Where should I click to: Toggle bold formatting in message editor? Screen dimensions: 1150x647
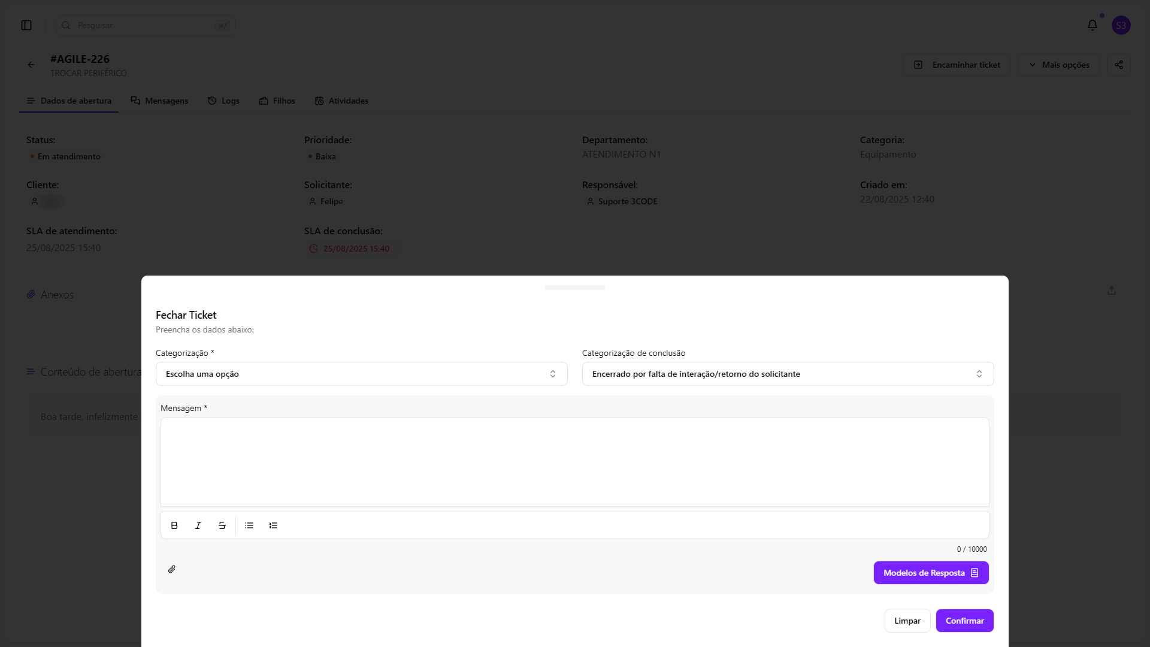174,525
